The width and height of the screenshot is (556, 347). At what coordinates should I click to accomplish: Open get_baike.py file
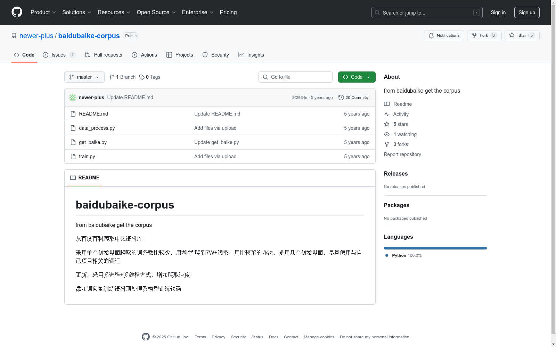[93, 142]
